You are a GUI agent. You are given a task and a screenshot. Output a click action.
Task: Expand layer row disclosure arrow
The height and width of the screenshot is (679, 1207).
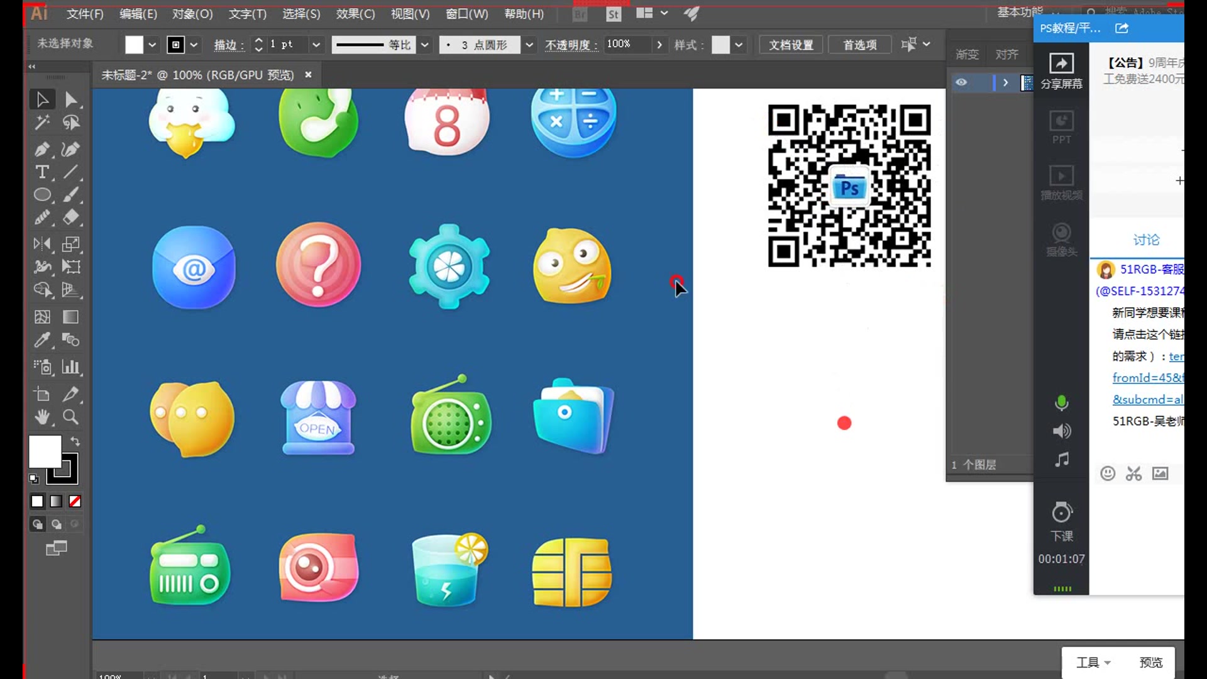(1005, 82)
